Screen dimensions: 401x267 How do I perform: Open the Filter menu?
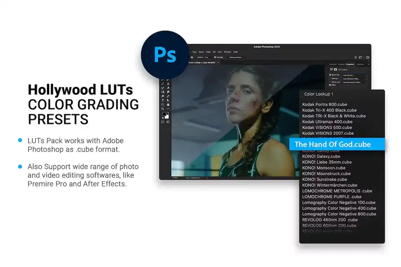208,52
